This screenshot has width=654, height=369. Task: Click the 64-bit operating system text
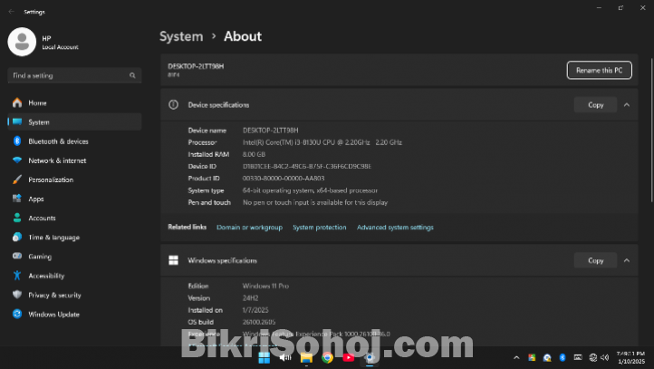tap(311, 190)
